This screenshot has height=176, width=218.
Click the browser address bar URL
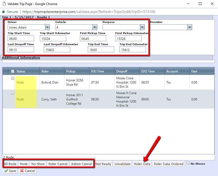click(89, 12)
